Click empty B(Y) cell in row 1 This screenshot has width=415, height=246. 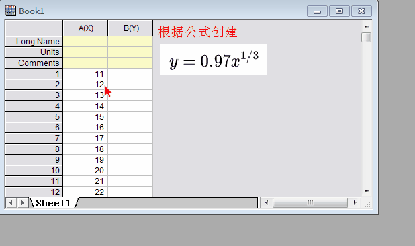(130, 74)
